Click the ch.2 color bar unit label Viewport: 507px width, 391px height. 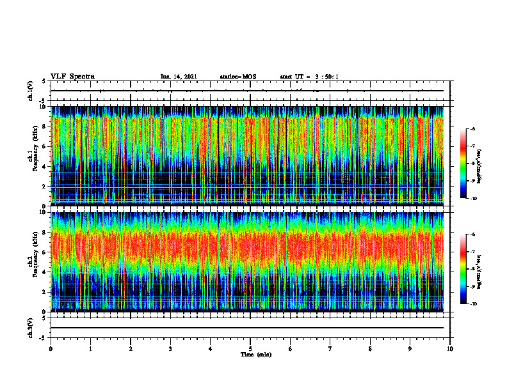pyautogui.click(x=479, y=272)
